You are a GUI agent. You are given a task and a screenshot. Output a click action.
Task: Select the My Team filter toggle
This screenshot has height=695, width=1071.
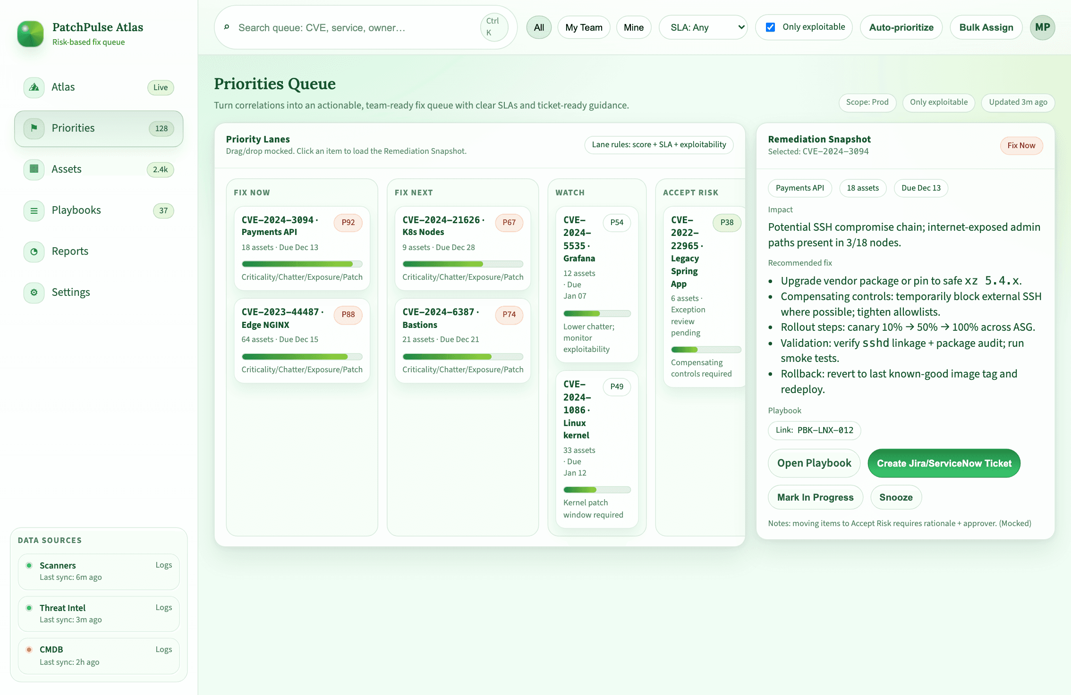(x=584, y=27)
